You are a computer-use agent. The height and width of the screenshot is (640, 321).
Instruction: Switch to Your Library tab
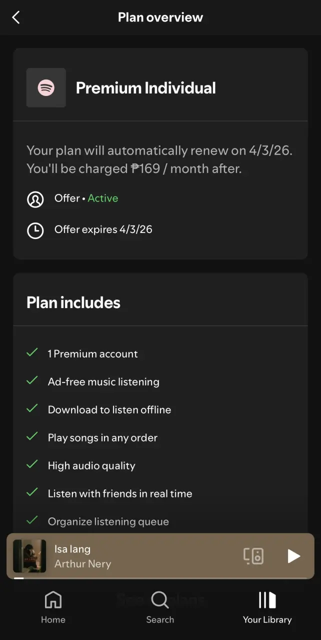tap(267, 607)
